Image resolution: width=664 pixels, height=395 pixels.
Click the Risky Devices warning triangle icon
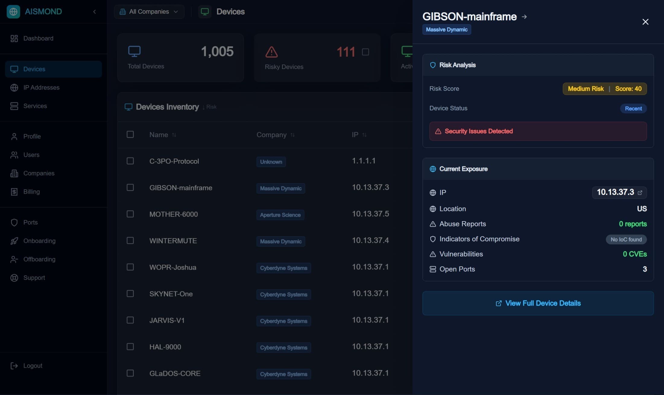point(271,52)
